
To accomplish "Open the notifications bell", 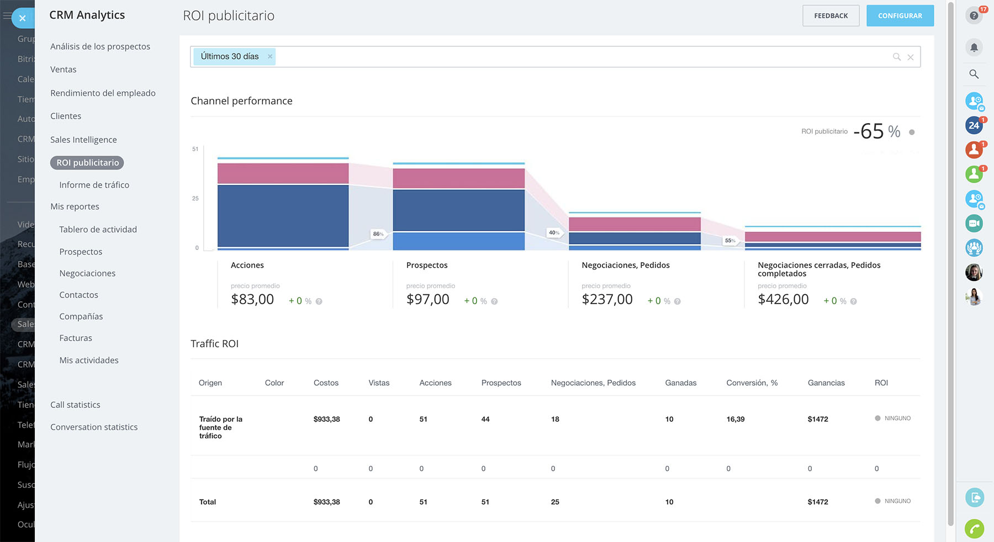I will pos(974,47).
